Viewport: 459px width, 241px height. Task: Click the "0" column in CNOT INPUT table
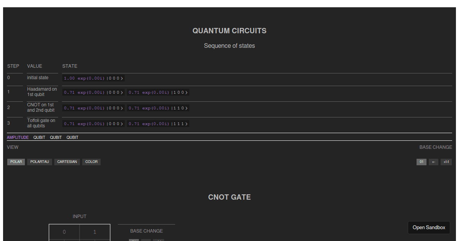[x=64, y=232]
